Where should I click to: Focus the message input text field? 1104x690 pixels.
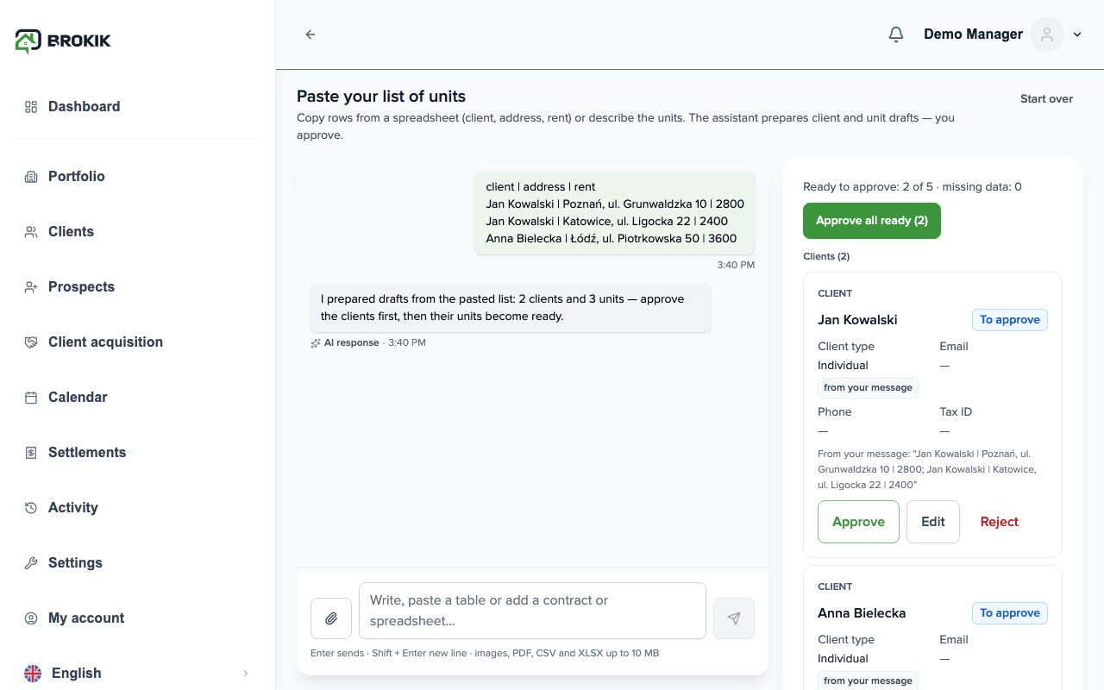[532, 611]
